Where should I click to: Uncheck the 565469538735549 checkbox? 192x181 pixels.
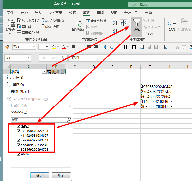[x=19, y=145]
